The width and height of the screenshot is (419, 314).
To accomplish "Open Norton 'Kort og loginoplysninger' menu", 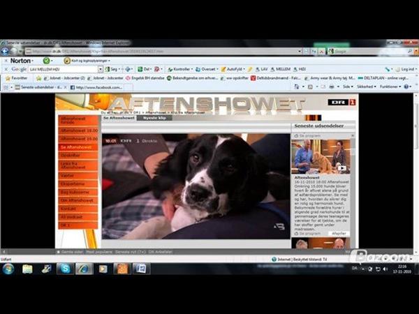I will click(x=87, y=61).
